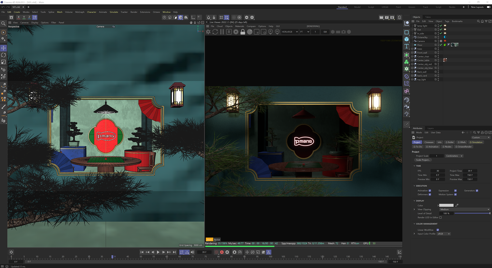Open Centimeters unit dropdown
The image size is (492, 268).
(454, 156)
